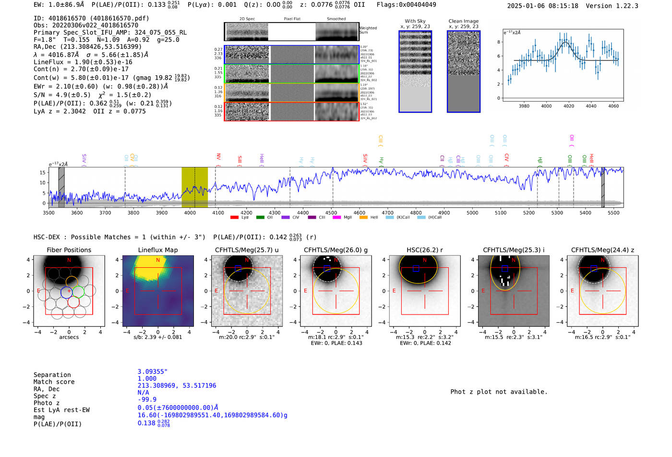
Task: Click the Spec z value N/A
Action: pos(143,392)
